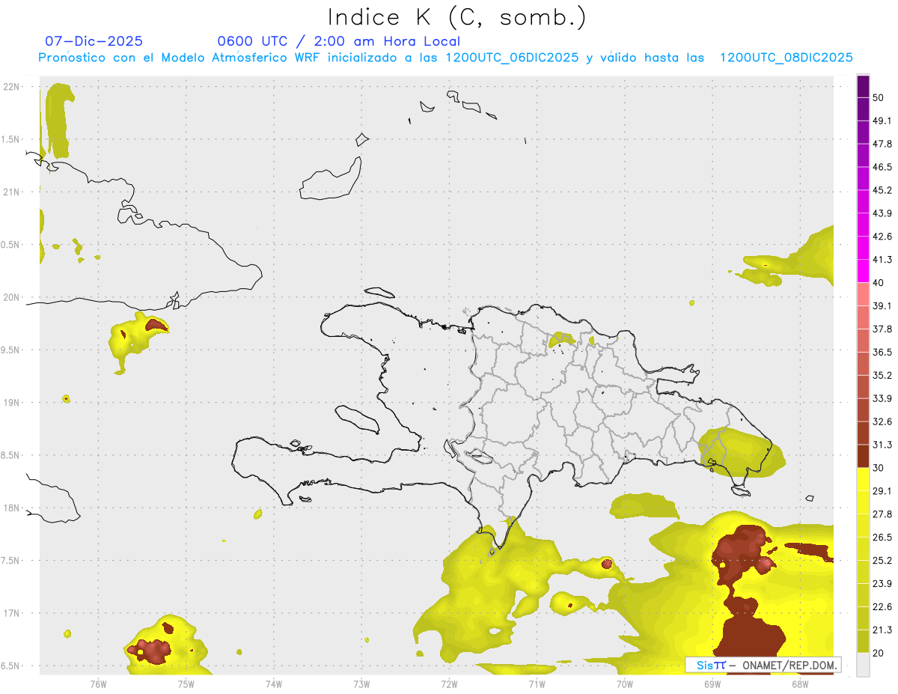Viewport: 898px width, 694px height.
Task: Click colorbar value "29.1"
Action: [x=883, y=491]
